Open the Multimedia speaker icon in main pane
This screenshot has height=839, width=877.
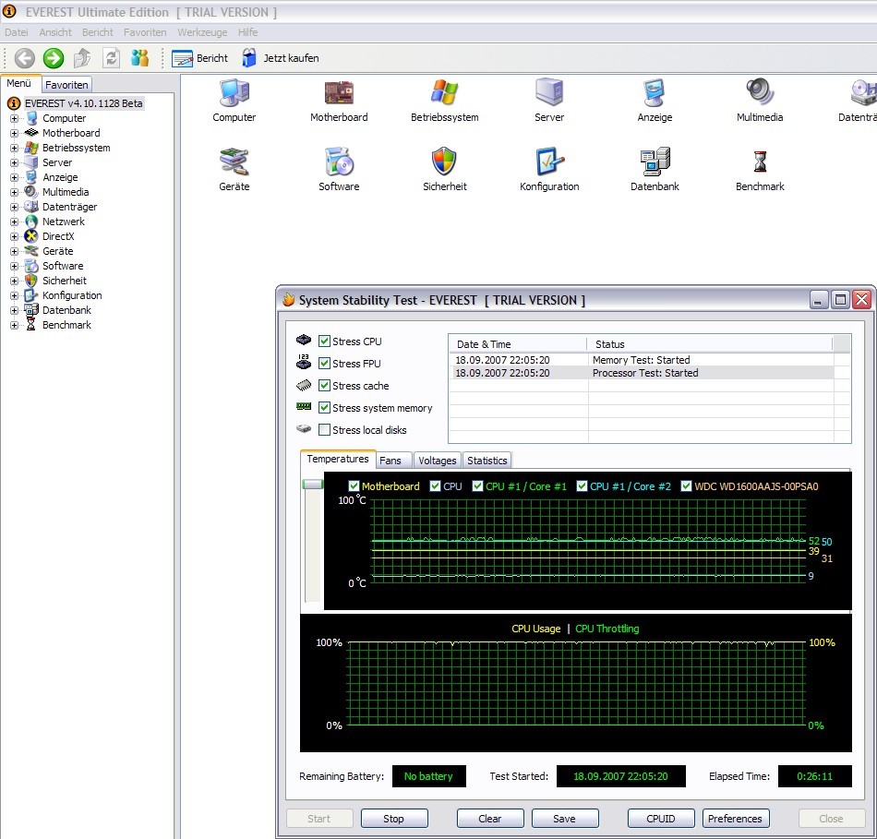(x=760, y=92)
